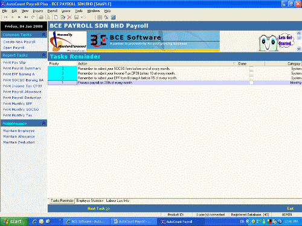This screenshot has height=226, width=302.
Task: Click the language/font 'A' toolbar icon
Action: coord(106,17)
